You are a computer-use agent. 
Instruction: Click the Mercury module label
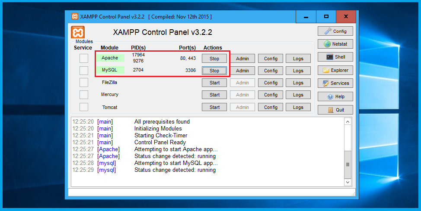tap(109, 94)
